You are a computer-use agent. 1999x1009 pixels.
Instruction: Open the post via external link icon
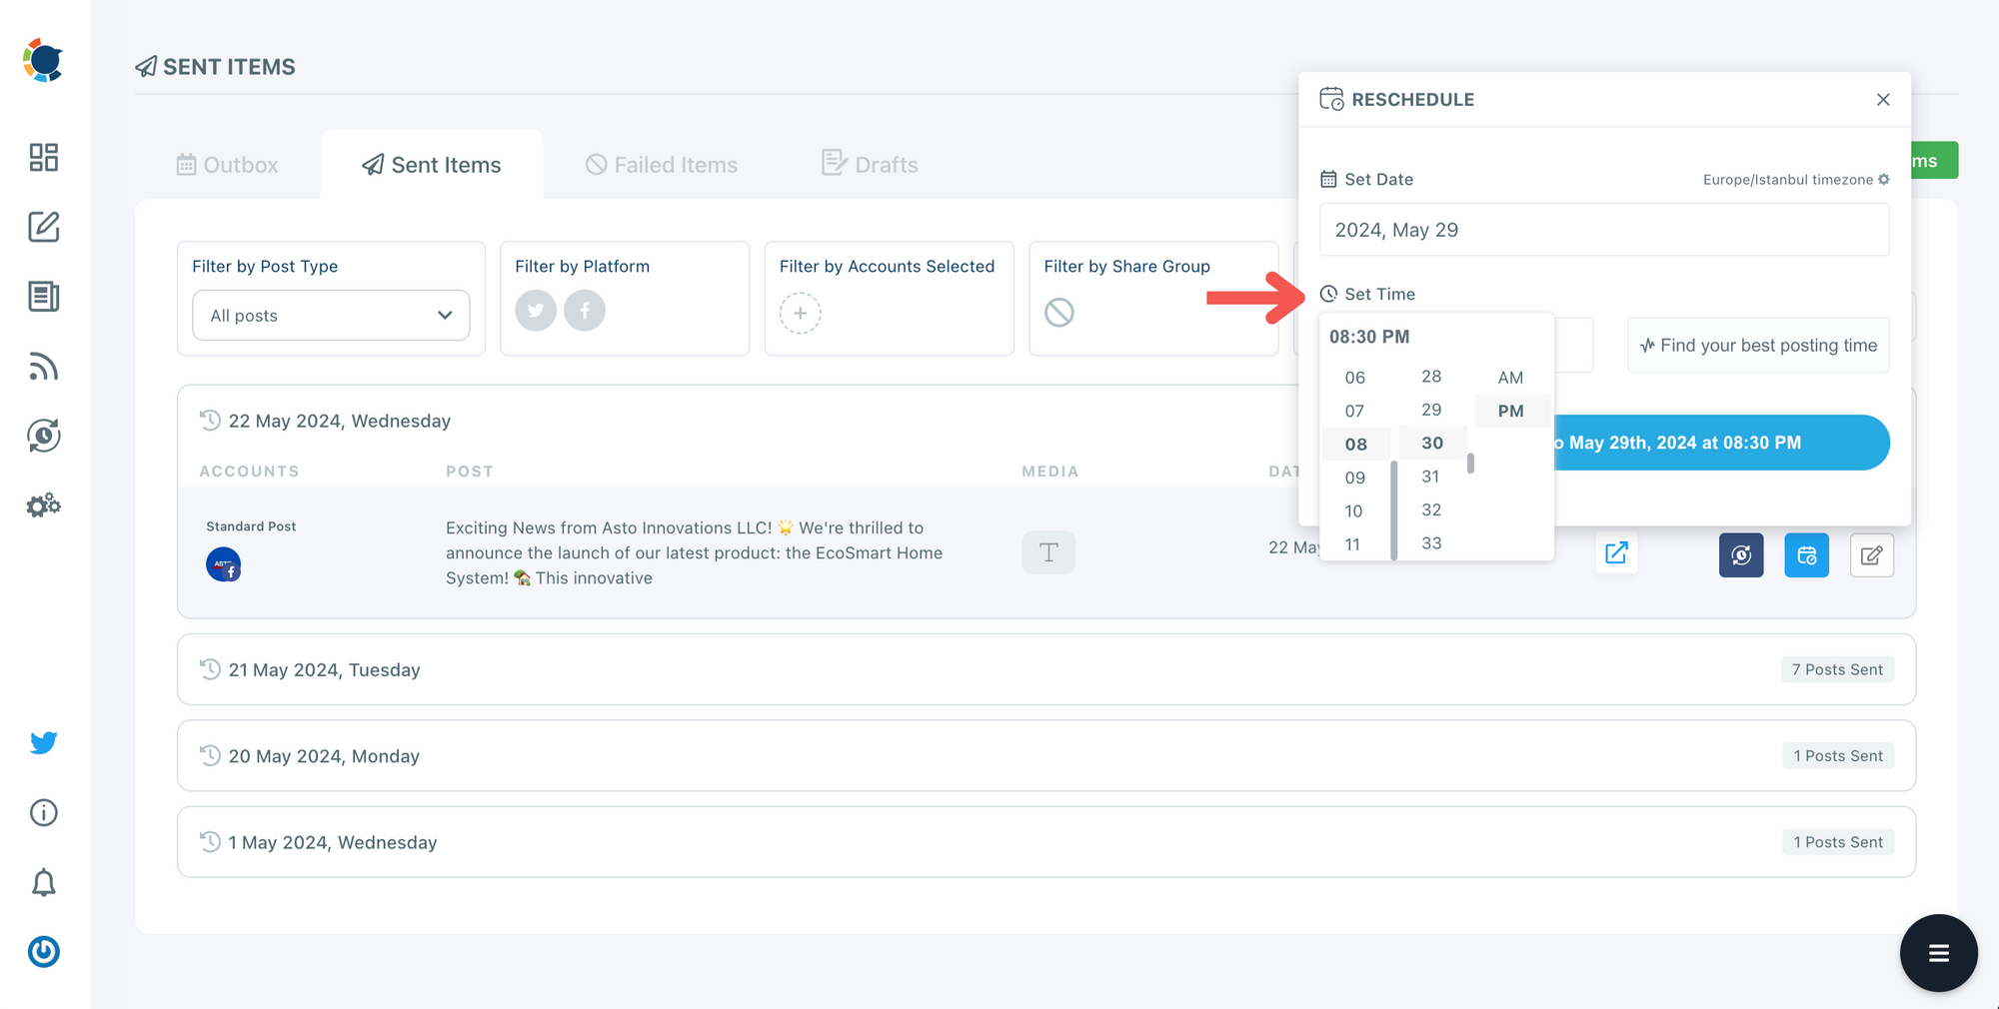click(1616, 552)
